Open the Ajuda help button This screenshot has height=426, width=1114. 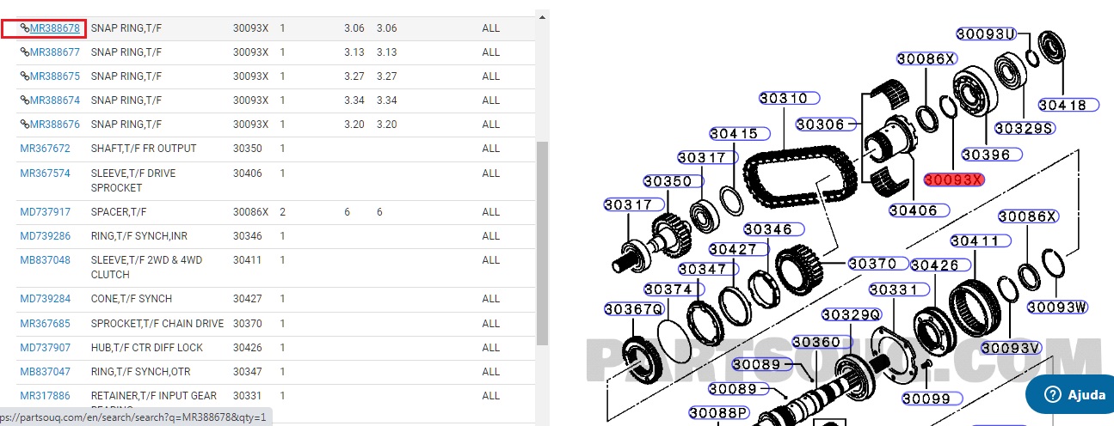[x=1069, y=395]
